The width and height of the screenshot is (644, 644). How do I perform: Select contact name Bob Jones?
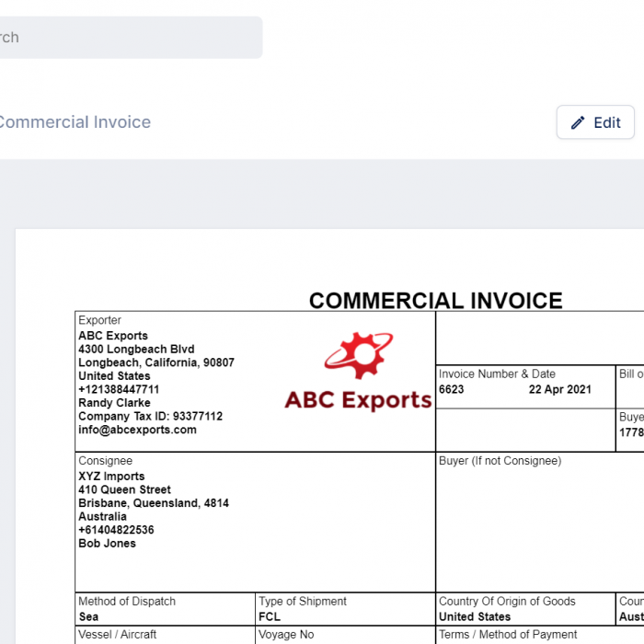coord(107,544)
